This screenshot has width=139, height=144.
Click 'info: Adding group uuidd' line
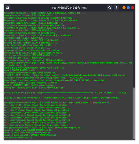[27, 48]
